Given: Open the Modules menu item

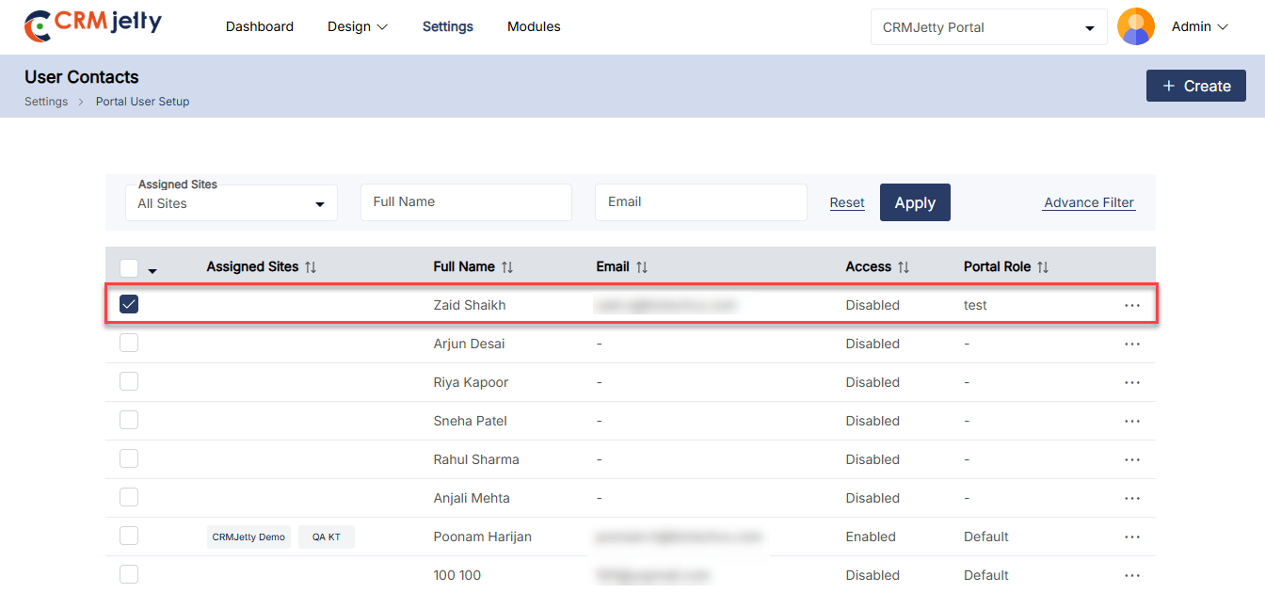Looking at the screenshot, I should tap(534, 27).
